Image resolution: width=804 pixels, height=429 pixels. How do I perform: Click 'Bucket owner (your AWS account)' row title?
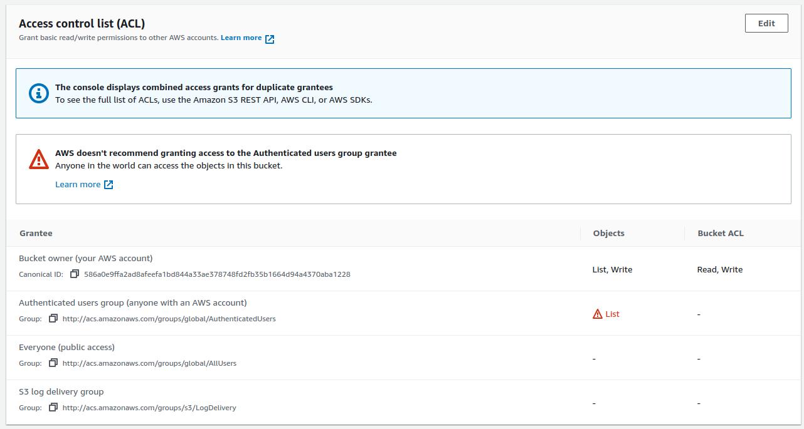pyautogui.click(x=86, y=258)
